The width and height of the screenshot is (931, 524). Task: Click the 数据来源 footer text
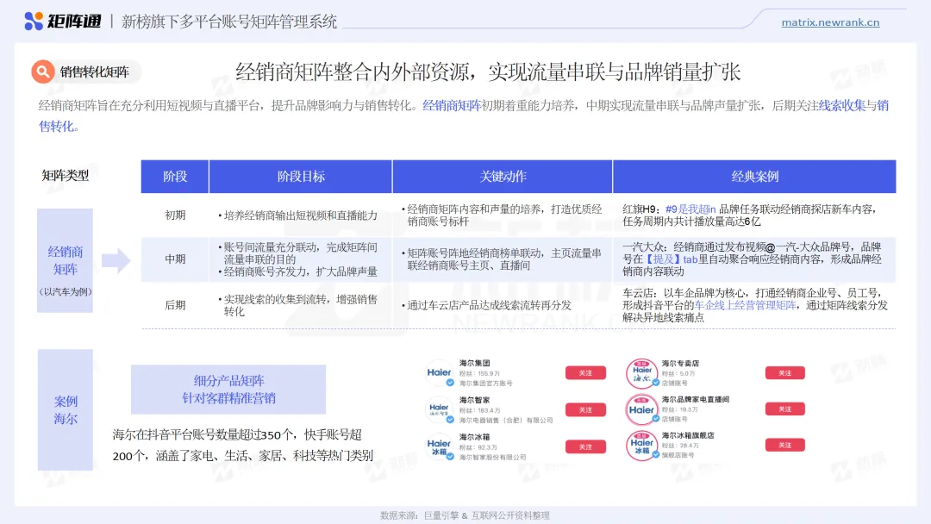465,515
